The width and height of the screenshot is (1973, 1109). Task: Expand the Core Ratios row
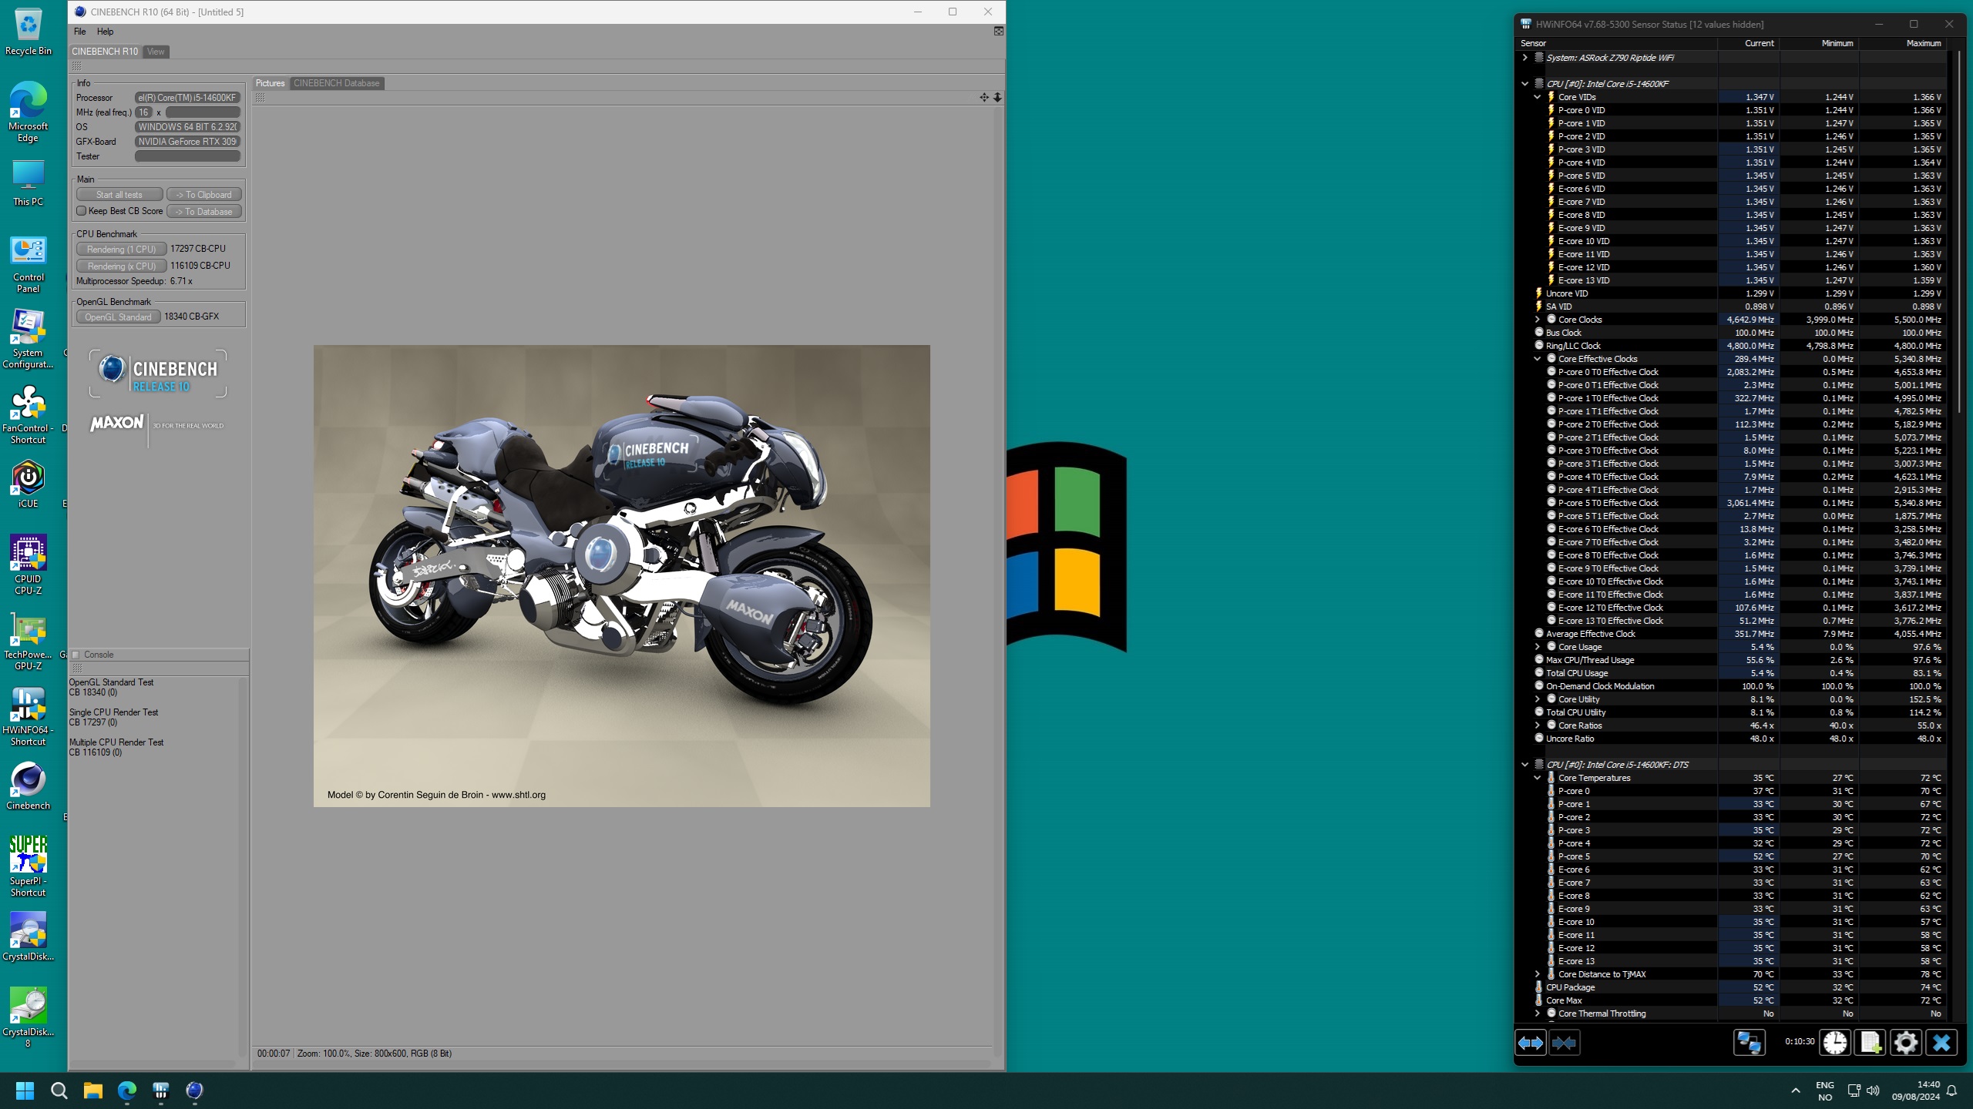click(1537, 725)
